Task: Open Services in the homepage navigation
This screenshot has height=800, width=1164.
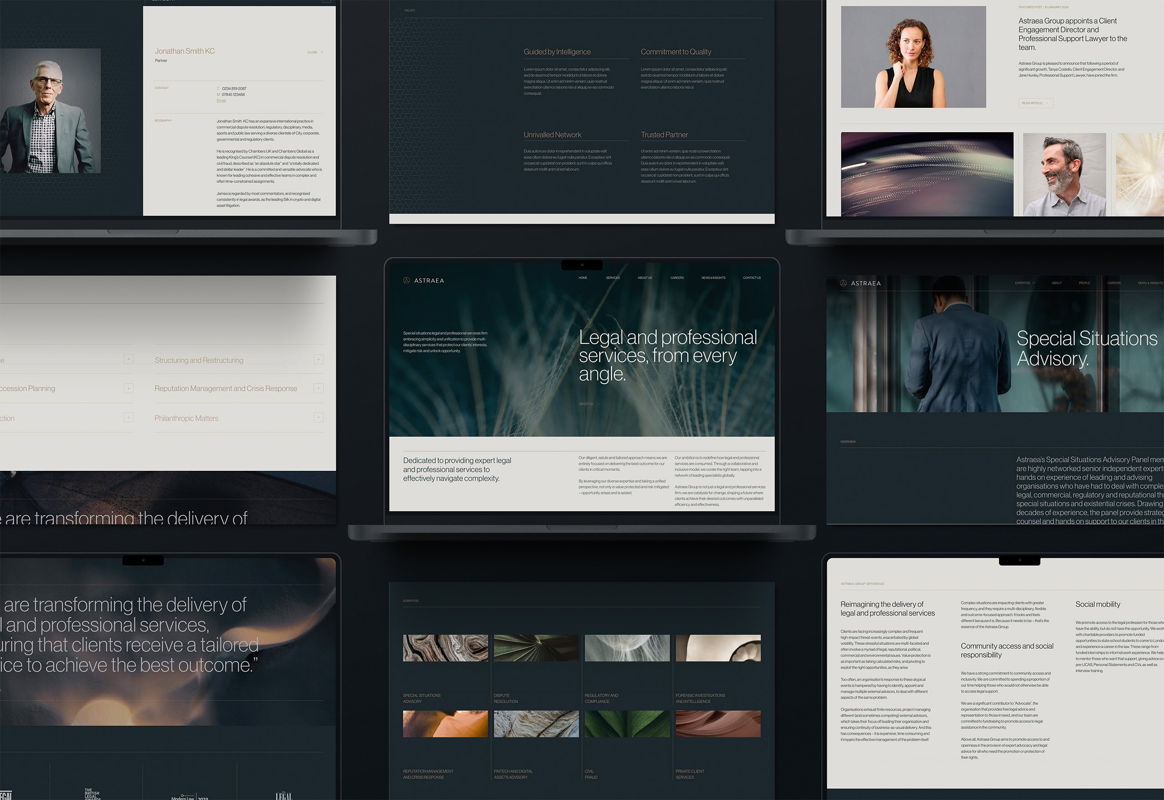Action: point(612,278)
